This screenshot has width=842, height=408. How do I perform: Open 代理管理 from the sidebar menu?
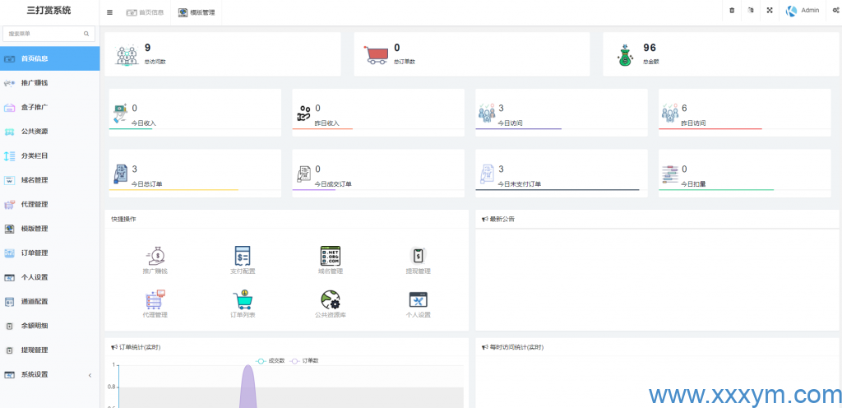click(35, 204)
